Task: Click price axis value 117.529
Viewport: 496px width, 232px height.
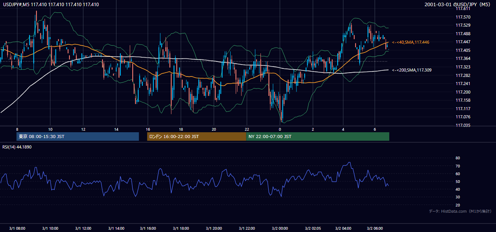Action: pyautogui.click(x=463, y=26)
